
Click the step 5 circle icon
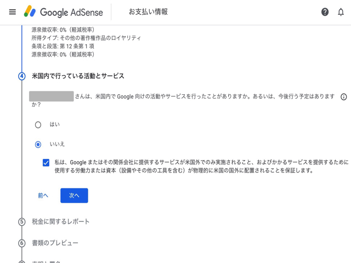pyautogui.click(x=22, y=222)
